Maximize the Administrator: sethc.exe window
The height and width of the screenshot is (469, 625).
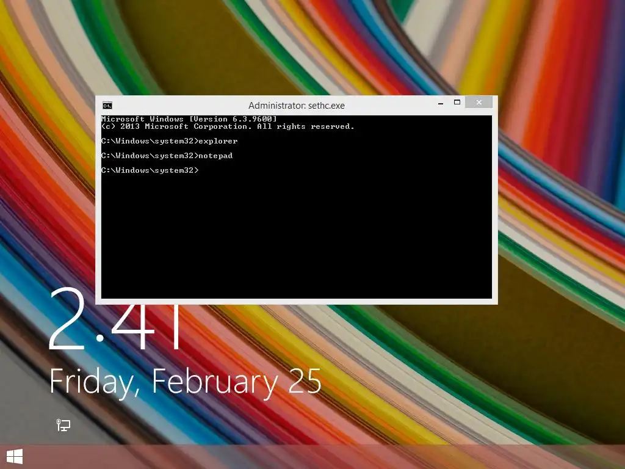(x=457, y=103)
